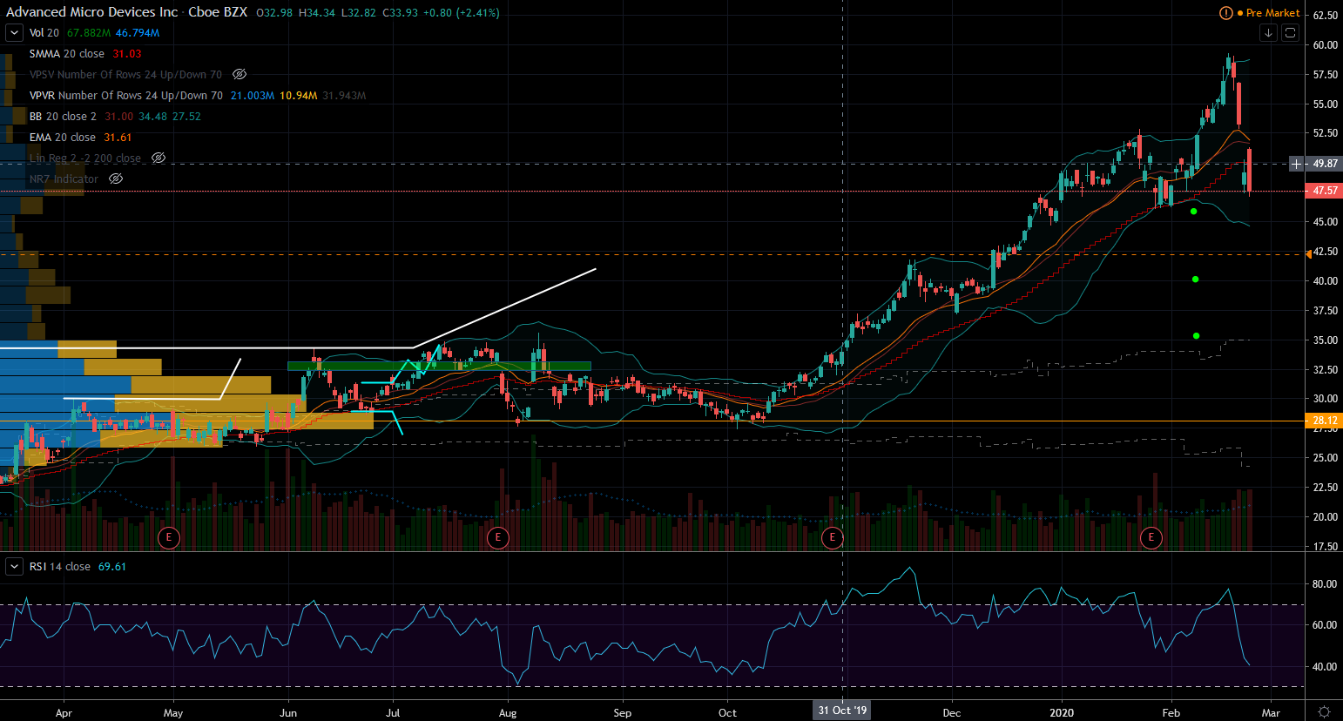Click the RSI 80.00 scale label
This screenshot has width=1343, height=721.
1326,584
